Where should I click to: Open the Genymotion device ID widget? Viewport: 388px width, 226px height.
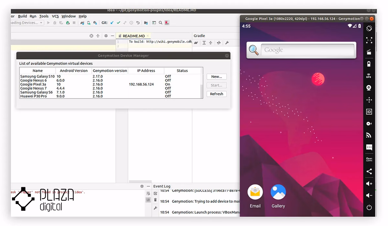(x=369, y=112)
